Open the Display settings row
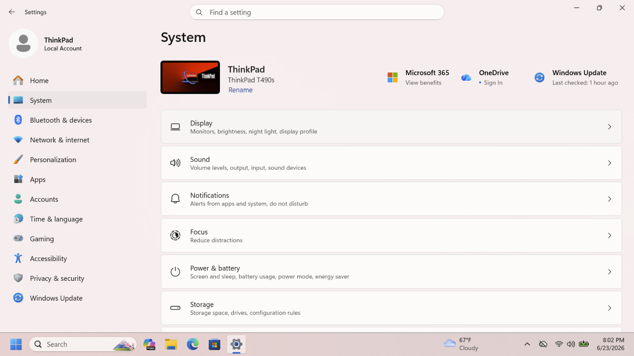This screenshot has width=634, height=356. pyautogui.click(x=391, y=127)
